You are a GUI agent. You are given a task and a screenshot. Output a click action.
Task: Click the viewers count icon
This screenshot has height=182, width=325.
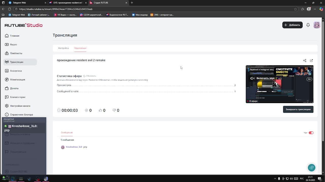point(86,110)
